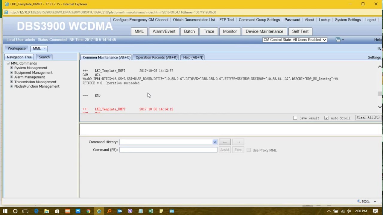Click the battery status tray icon
This screenshot has width=383, height=215.
[x=336, y=211]
